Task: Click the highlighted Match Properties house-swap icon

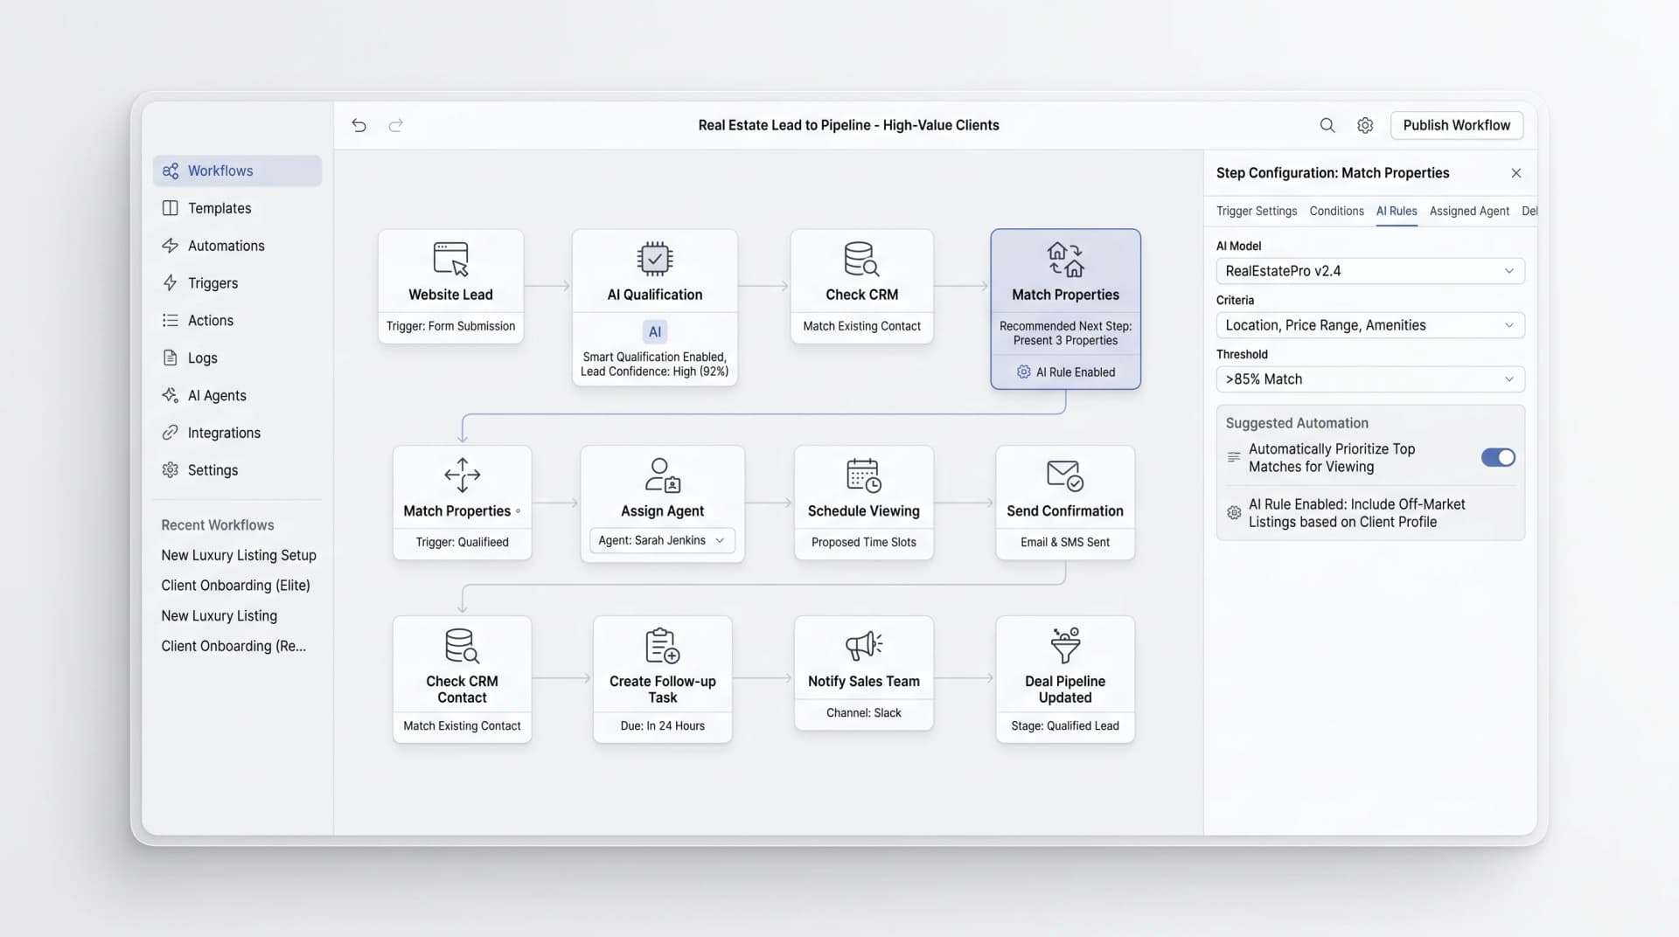Action: pos(1065,260)
